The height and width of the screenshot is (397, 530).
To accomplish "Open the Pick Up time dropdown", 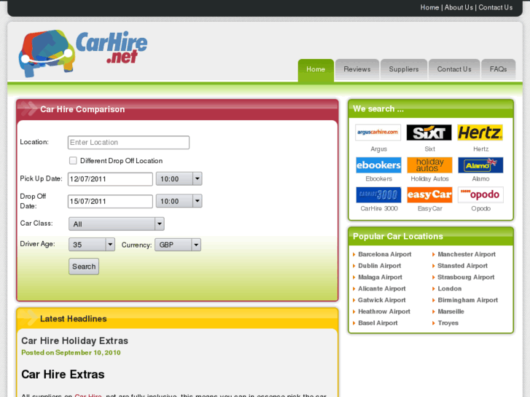I will [x=179, y=178].
